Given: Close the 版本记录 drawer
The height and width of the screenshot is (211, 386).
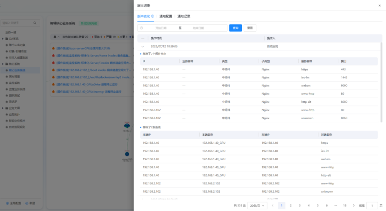Looking at the screenshot, I should pyautogui.click(x=379, y=6).
